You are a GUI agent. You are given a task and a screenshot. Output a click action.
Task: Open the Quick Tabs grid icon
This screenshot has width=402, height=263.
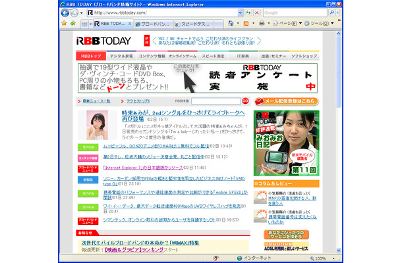click(84, 24)
